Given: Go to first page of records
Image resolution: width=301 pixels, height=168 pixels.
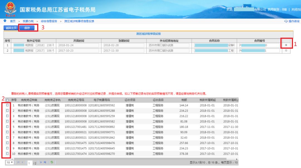Looking at the screenshot, I should [x=18, y=162].
